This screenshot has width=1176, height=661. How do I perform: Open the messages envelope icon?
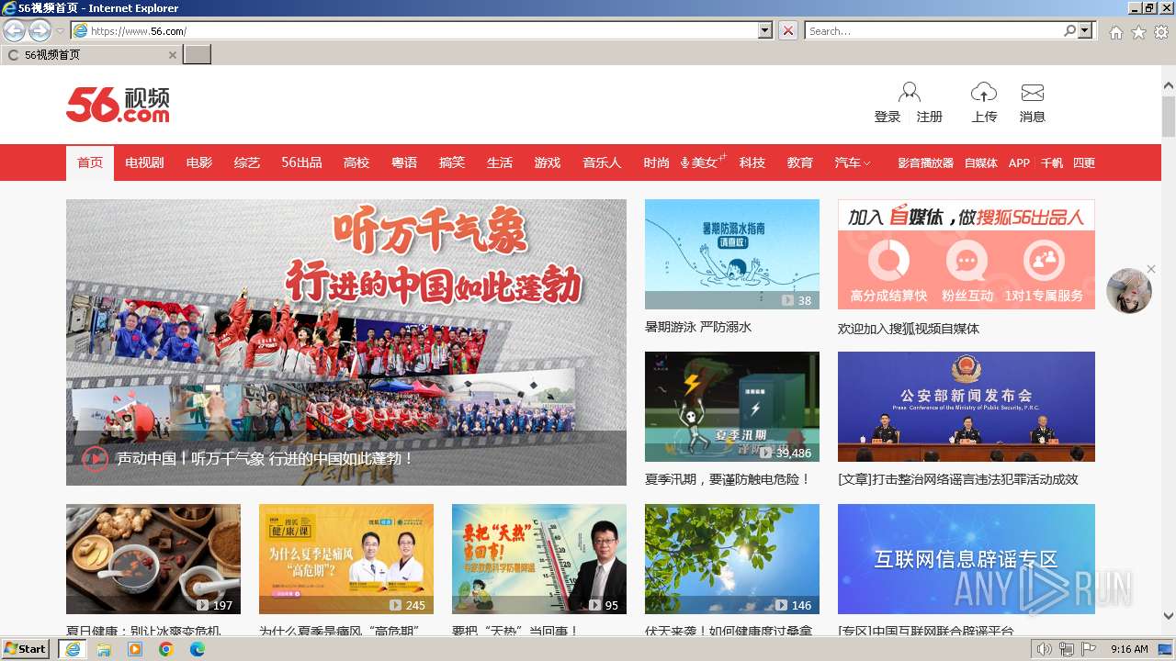1033,93
